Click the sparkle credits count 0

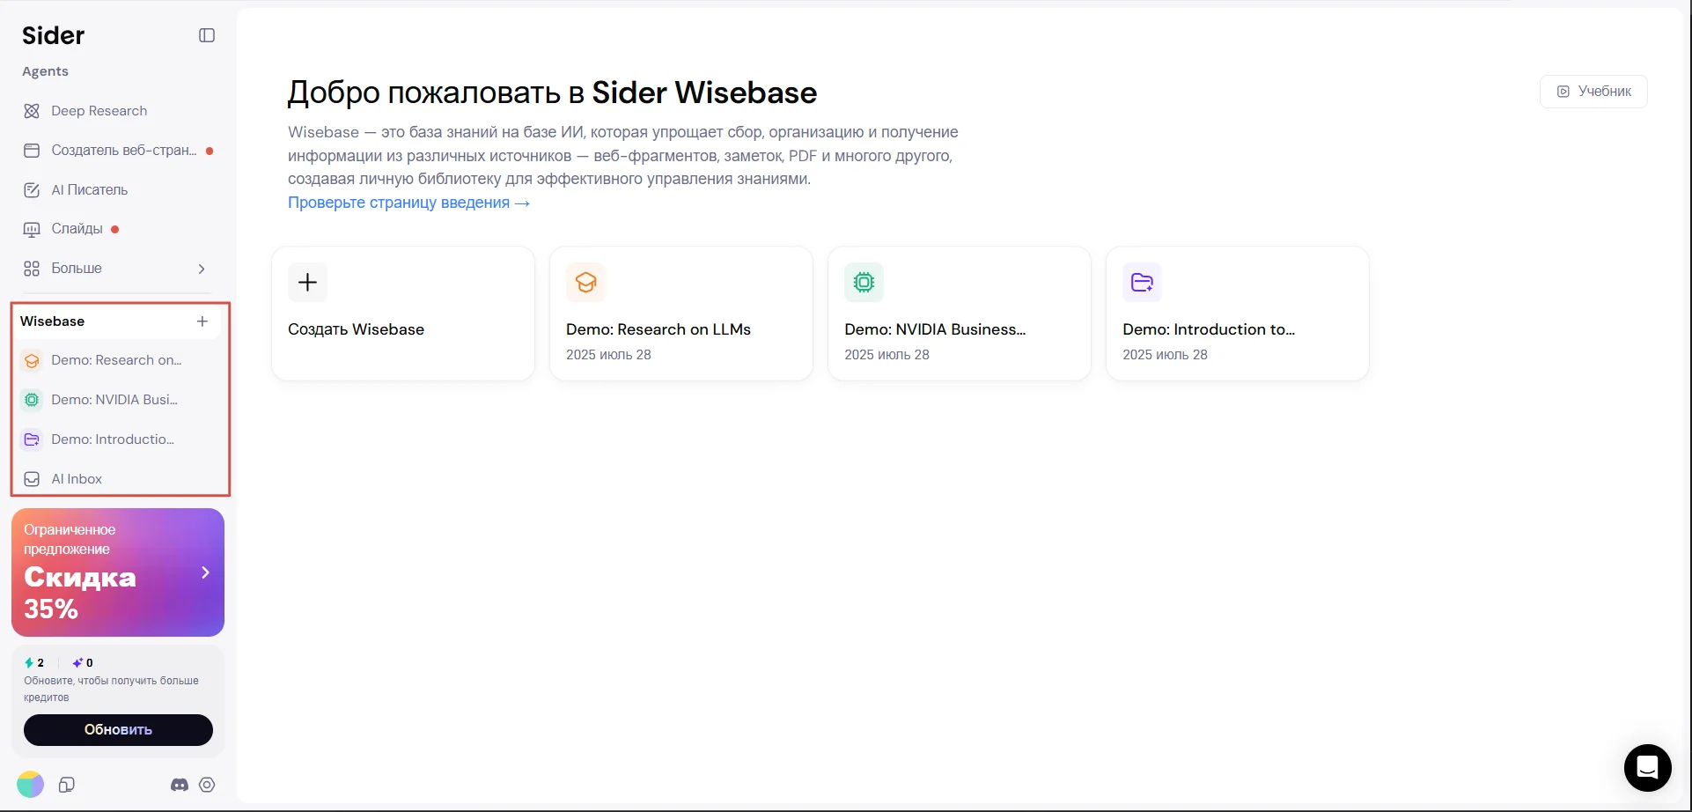[83, 663]
